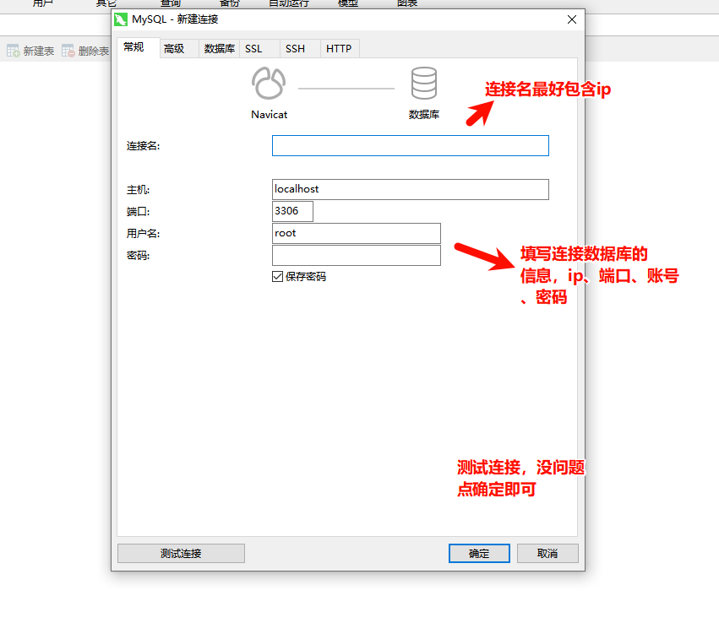Confirm with the 确定 button

479,554
